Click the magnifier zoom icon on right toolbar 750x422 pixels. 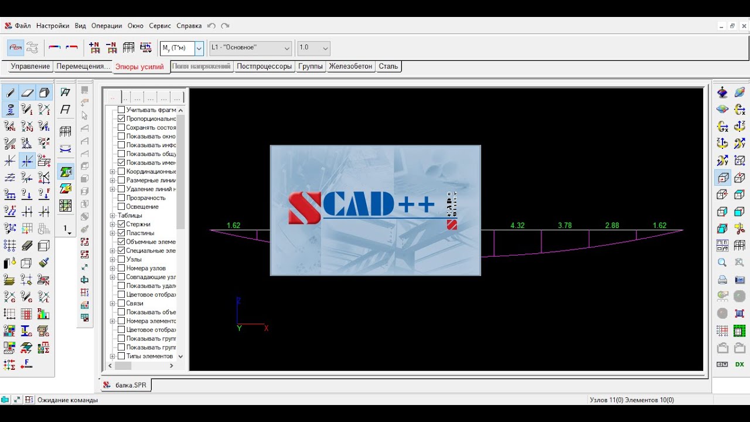coord(722,263)
